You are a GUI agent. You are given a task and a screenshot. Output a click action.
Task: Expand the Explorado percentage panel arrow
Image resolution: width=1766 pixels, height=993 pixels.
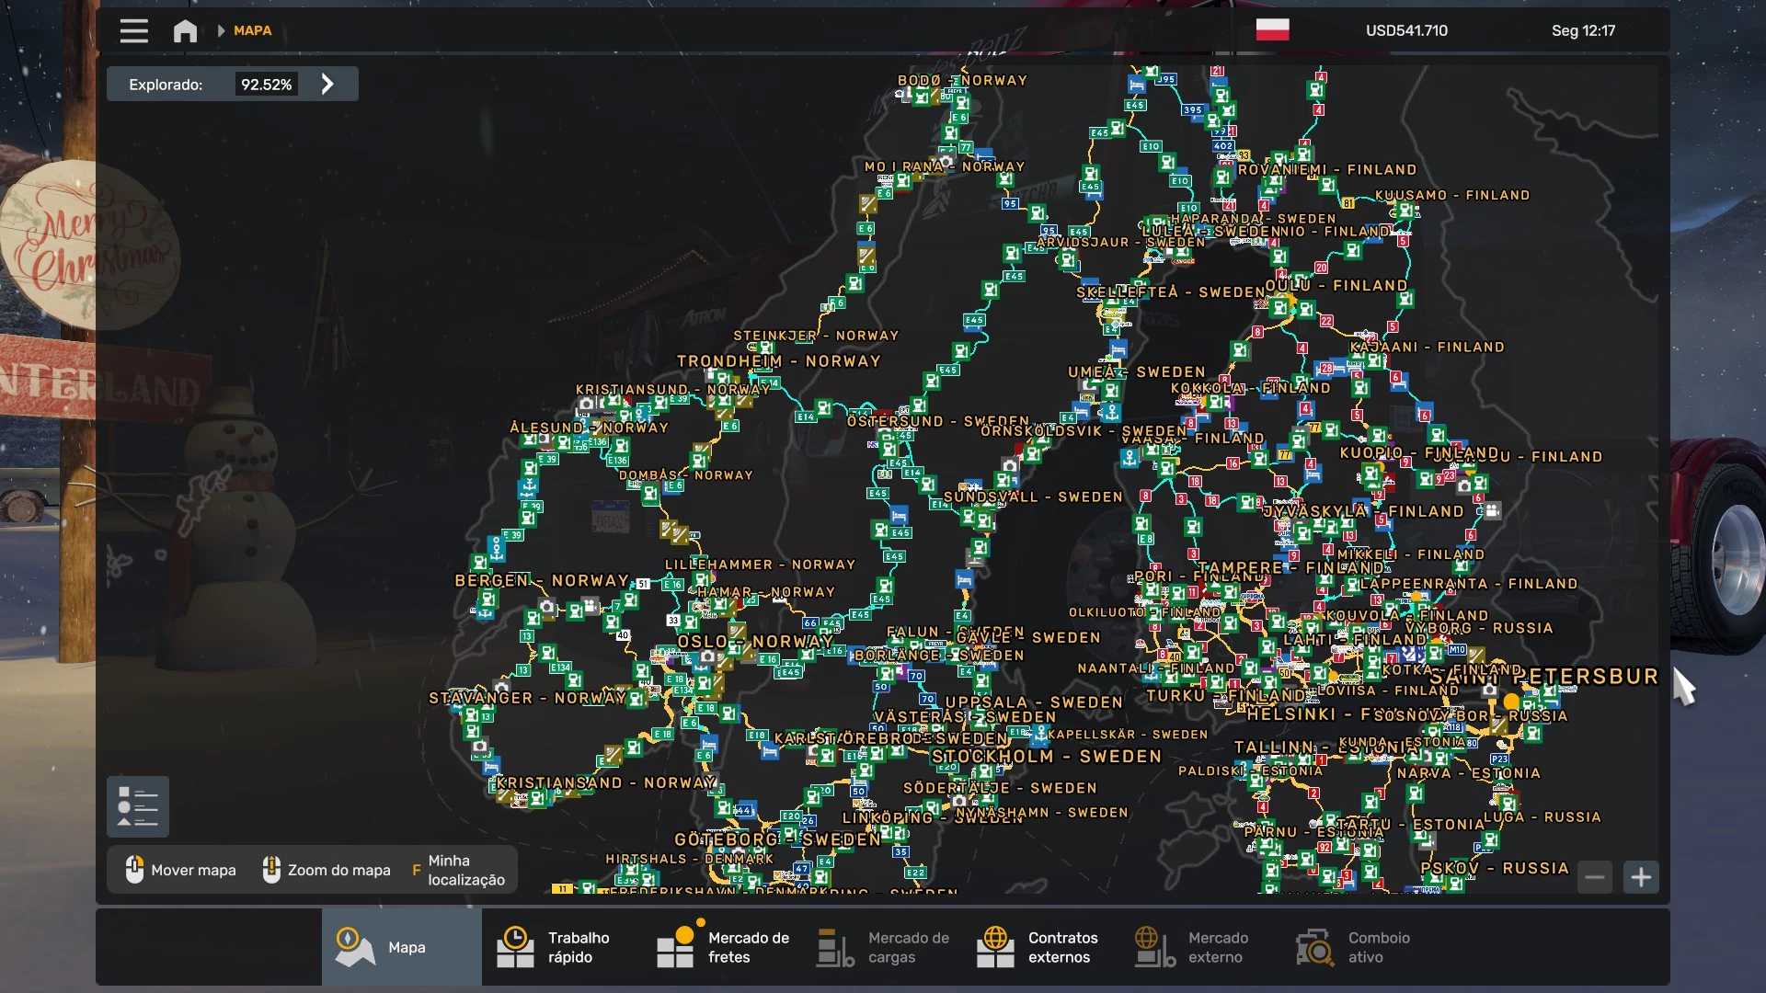click(327, 85)
